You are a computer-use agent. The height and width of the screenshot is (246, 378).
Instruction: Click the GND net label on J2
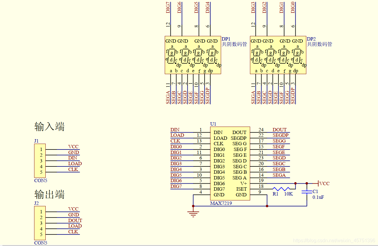[x=74, y=215]
